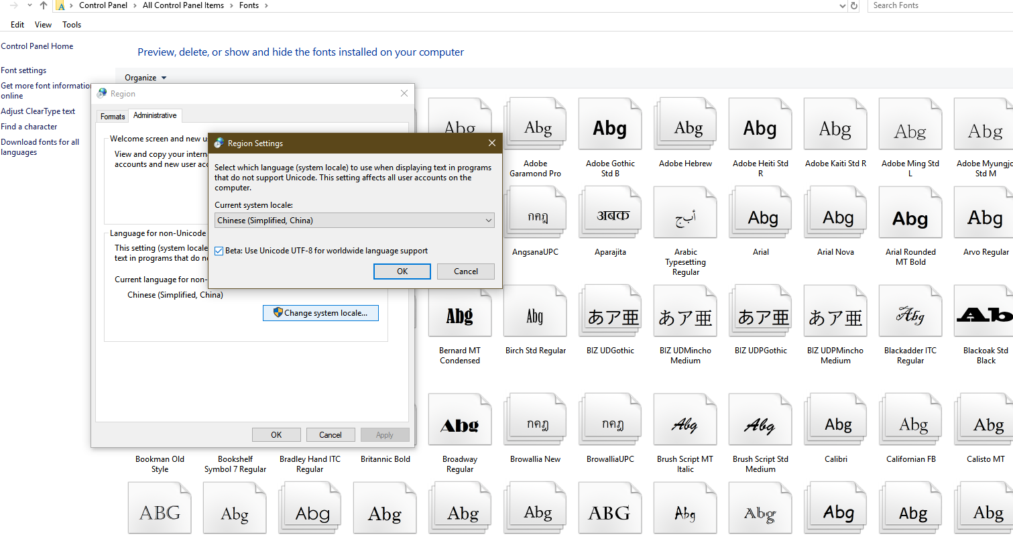The image size is (1013, 543).
Task: Select Bradley Hand ITC Regular label
Action: [x=310, y=464]
